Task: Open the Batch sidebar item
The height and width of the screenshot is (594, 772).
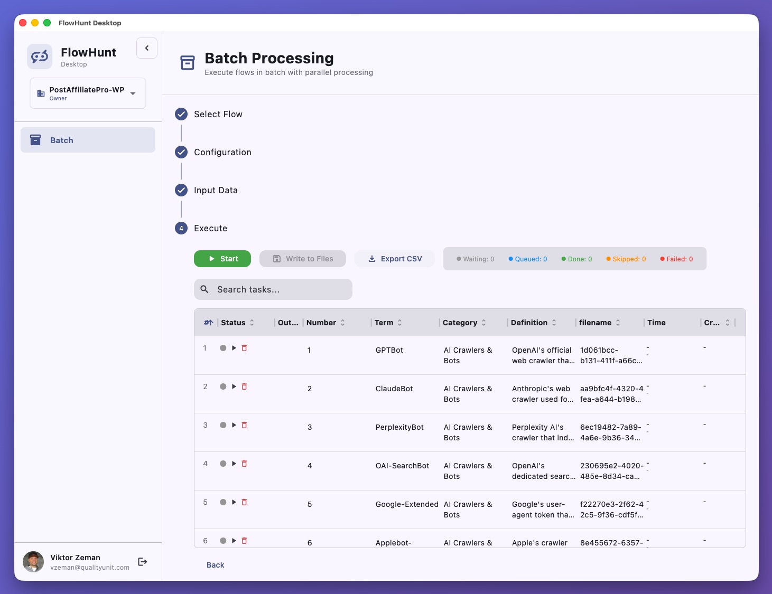Action: click(88, 140)
